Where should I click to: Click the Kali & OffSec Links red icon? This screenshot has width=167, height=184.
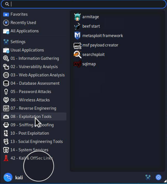coord(6,158)
